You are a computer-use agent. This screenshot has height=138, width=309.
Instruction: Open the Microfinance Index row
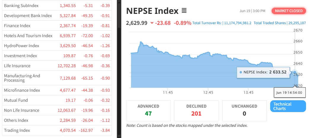click(22, 90)
